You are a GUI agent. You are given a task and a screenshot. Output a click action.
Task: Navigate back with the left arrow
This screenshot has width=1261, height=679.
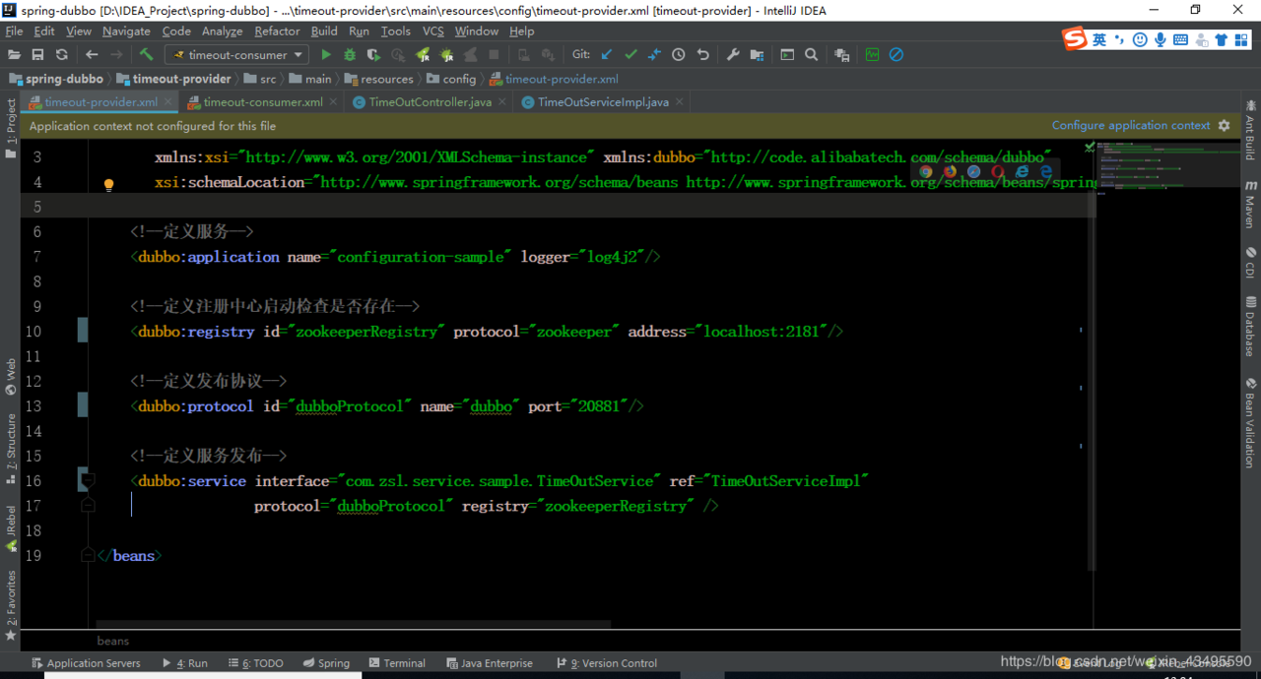pyautogui.click(x=92, y=55)
